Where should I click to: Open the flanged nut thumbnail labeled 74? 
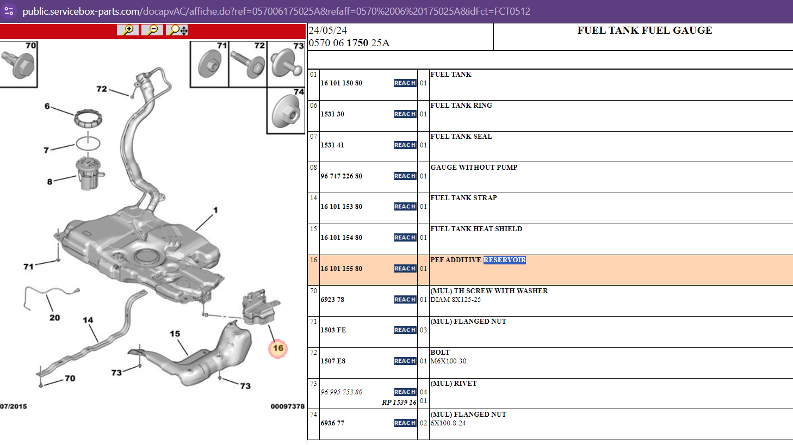(286, 110)
